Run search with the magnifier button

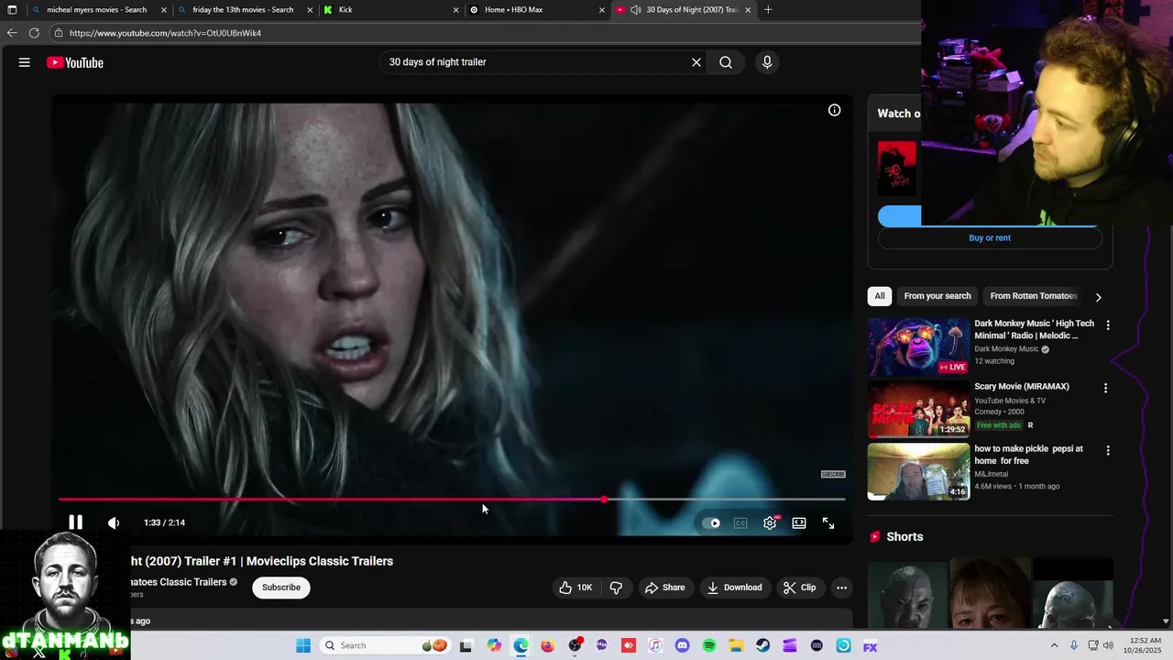coord(726,62)
